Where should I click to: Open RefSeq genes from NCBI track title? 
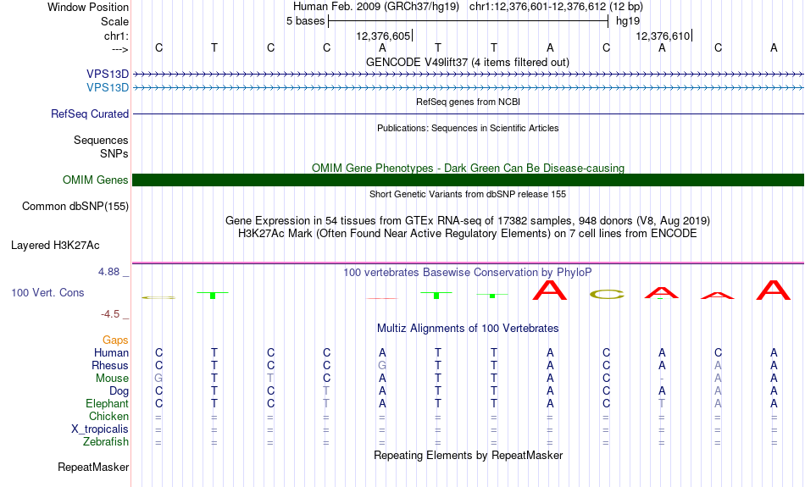click(x=468, y=102)
